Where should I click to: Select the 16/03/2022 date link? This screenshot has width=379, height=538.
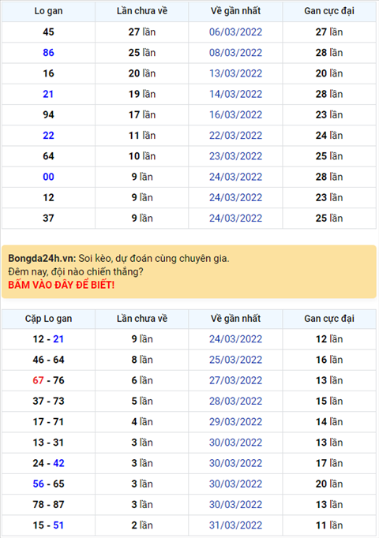pyautogui.click(x=235, y=114)
